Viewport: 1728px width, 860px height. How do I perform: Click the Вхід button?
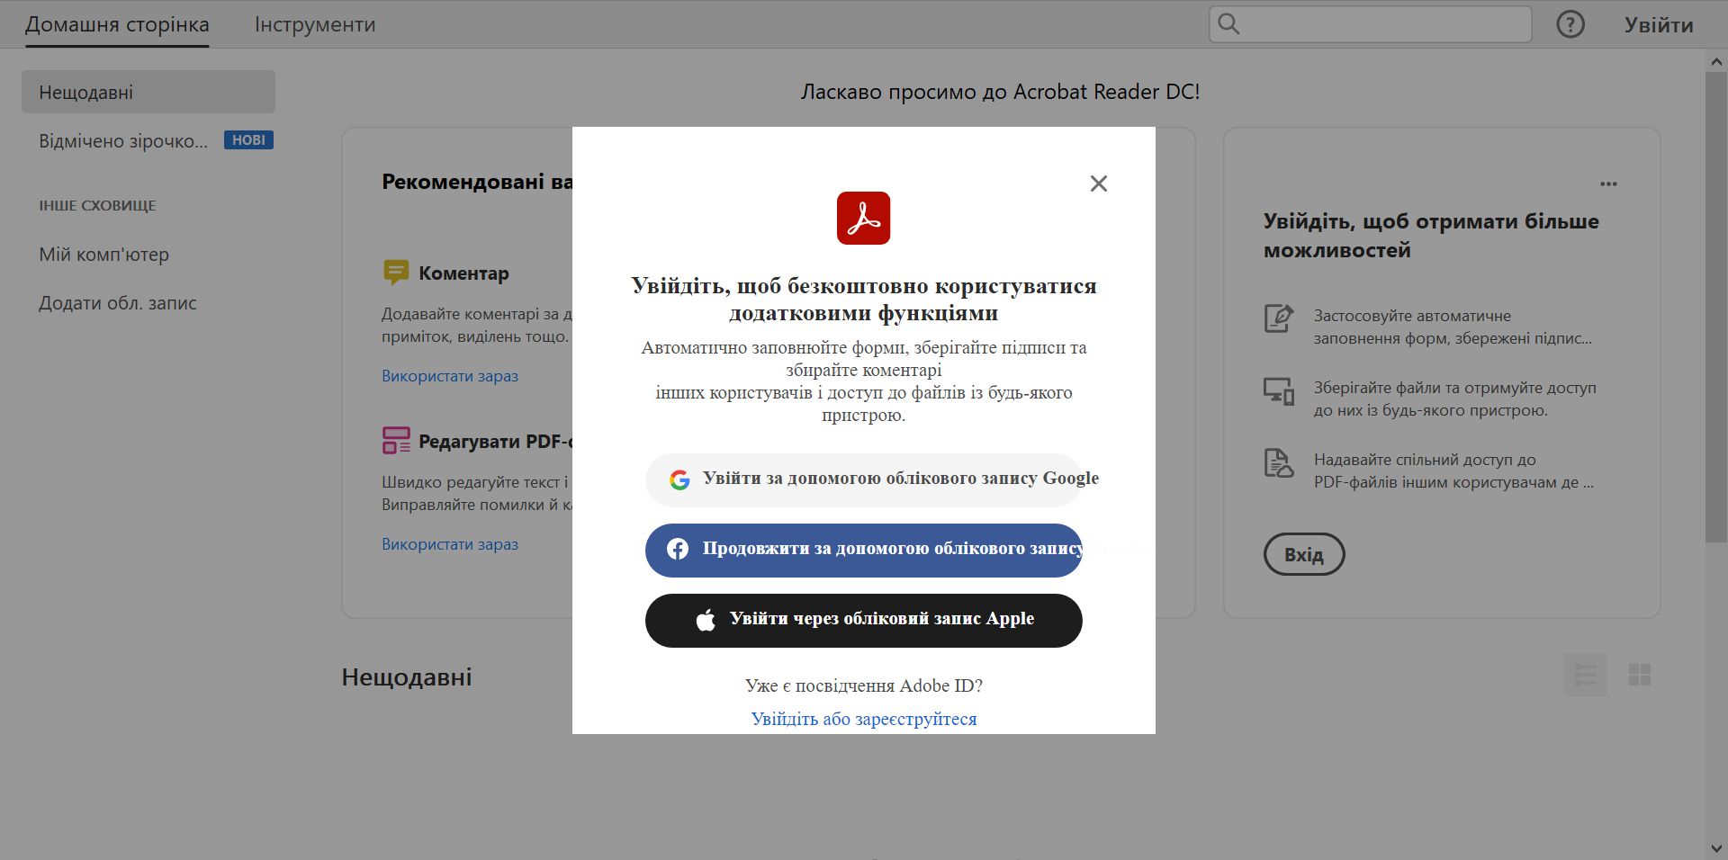coord(1303,554)
